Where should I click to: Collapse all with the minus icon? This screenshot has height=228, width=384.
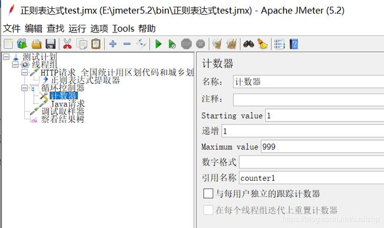[127, 44]
